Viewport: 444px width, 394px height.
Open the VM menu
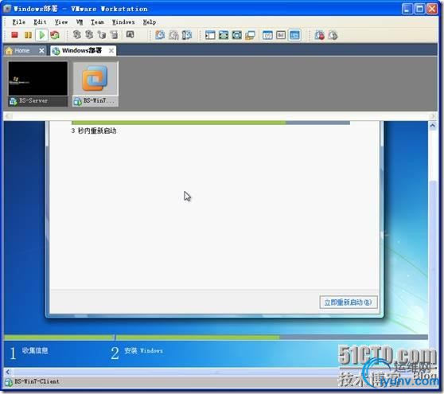[x=80, y=21]
